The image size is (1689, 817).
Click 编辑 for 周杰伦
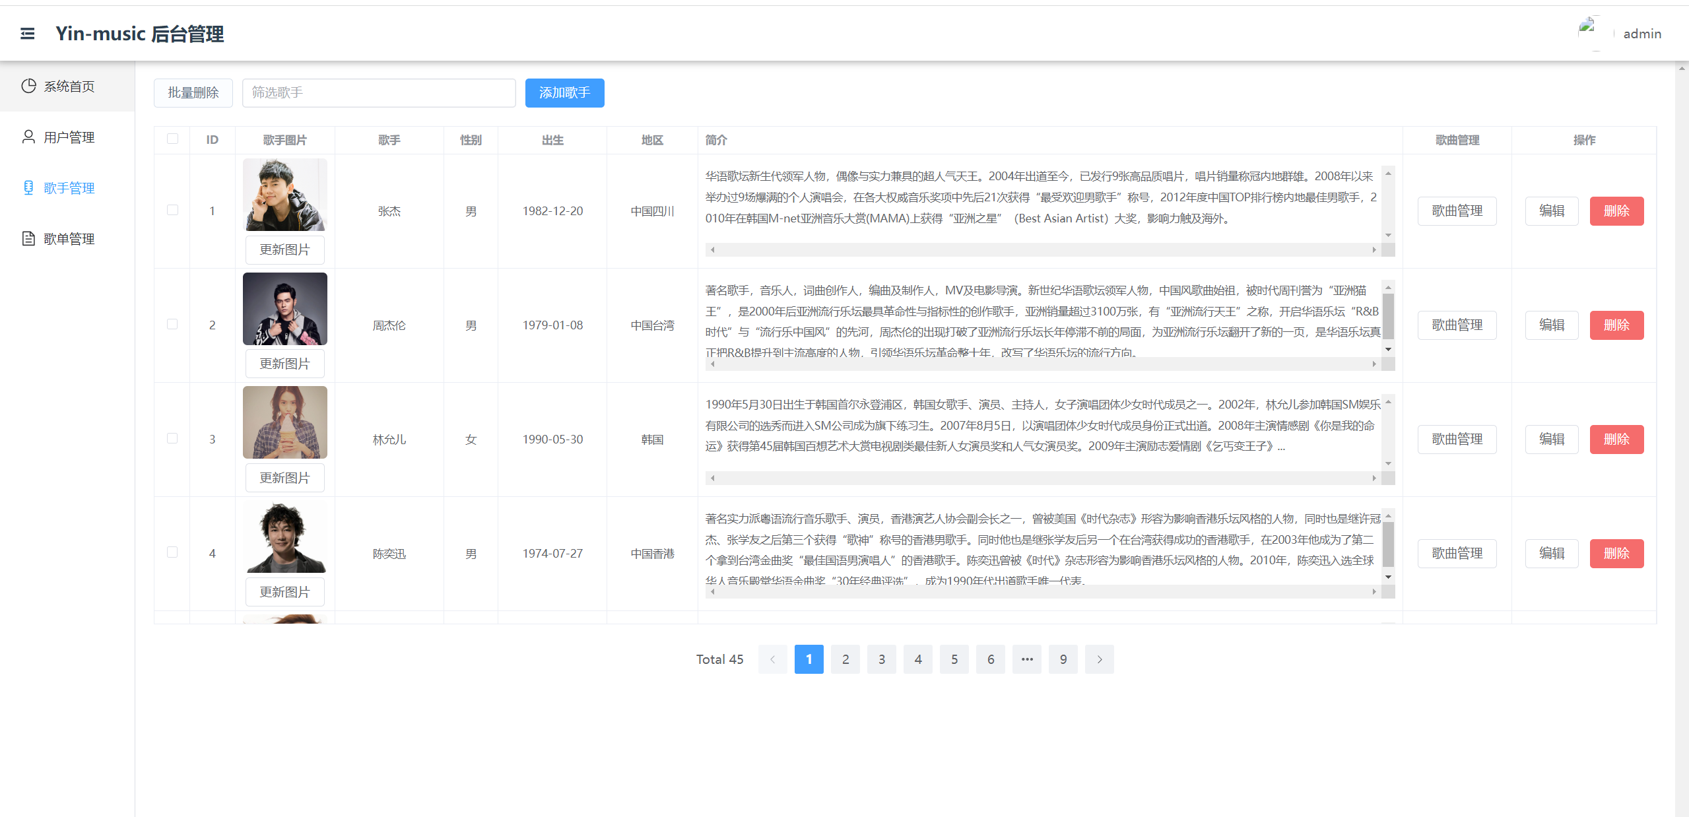pyautogui.click(x=1552, y=325)
